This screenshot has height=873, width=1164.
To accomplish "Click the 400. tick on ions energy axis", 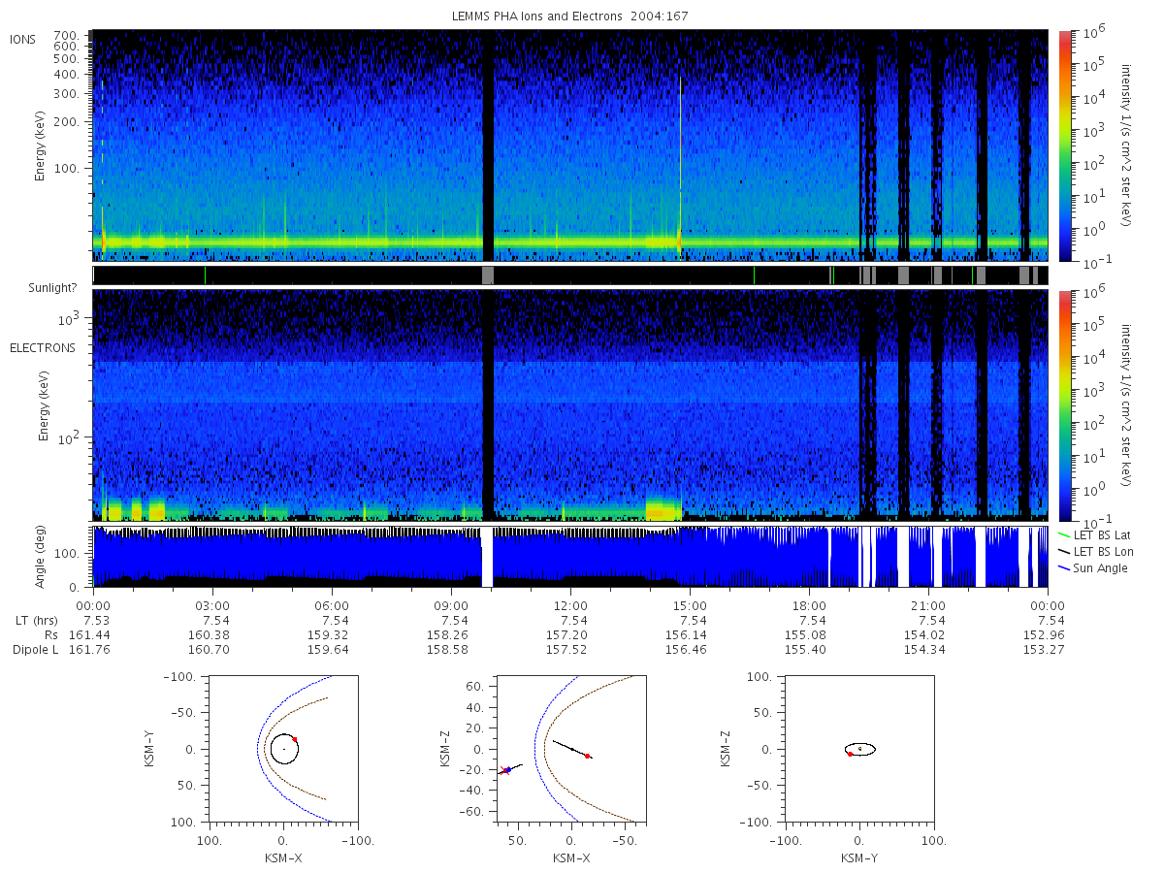I will [x=67, y=74].
